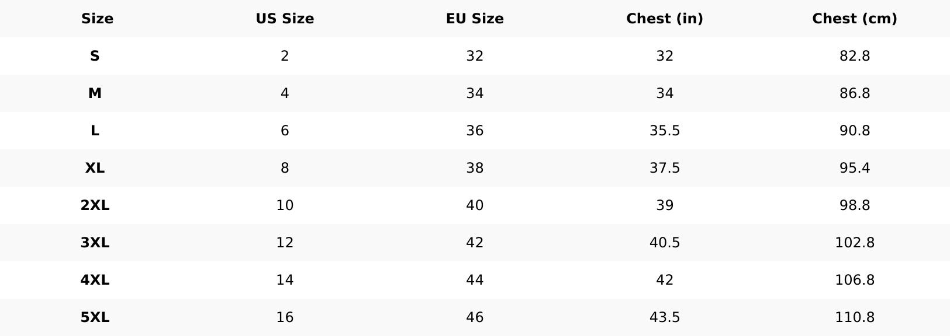The image size is (950, 336).
Task: Click the 35.5 chest inches cell
Action: click(x=665, y=131)
